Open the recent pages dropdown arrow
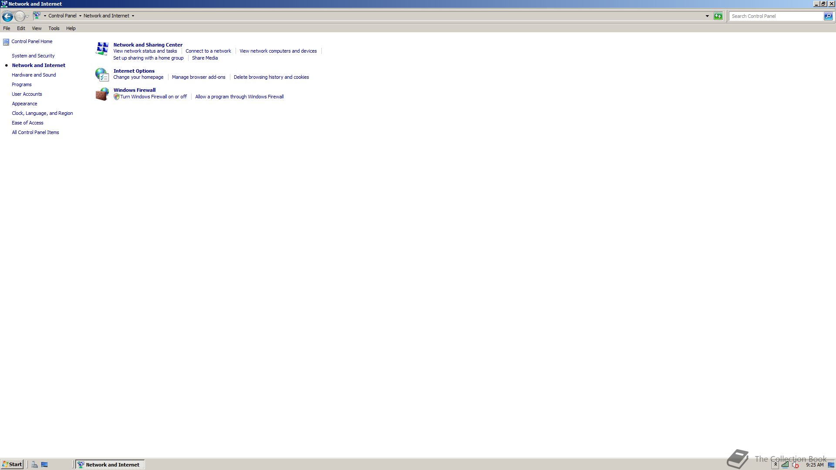836x470 pixels. [x=27, y=17]
